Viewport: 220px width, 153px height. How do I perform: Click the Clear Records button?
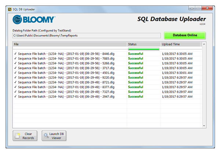25,136
